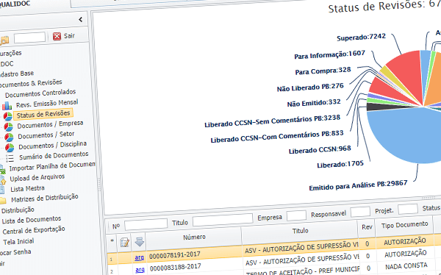
Task: Click the Importar Planilha spreadsheet icon
Action: click(x=2, y=170)
